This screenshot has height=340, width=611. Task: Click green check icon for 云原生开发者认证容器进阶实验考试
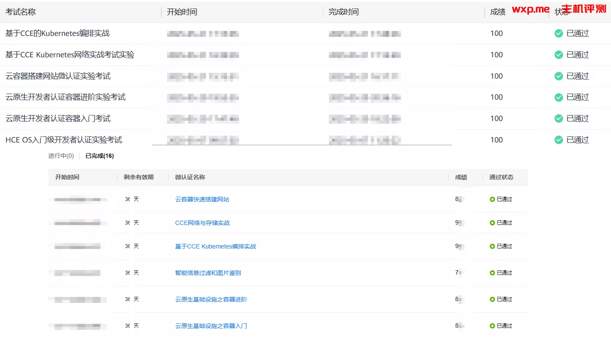[559, 97]
